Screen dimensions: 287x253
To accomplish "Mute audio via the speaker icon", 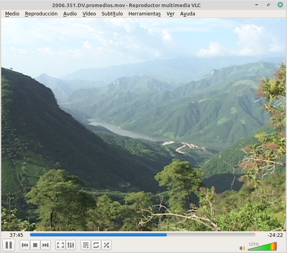I will coord(242,248).
